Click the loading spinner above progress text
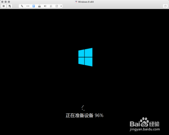The image size is (169, 135). coord(83,108)
